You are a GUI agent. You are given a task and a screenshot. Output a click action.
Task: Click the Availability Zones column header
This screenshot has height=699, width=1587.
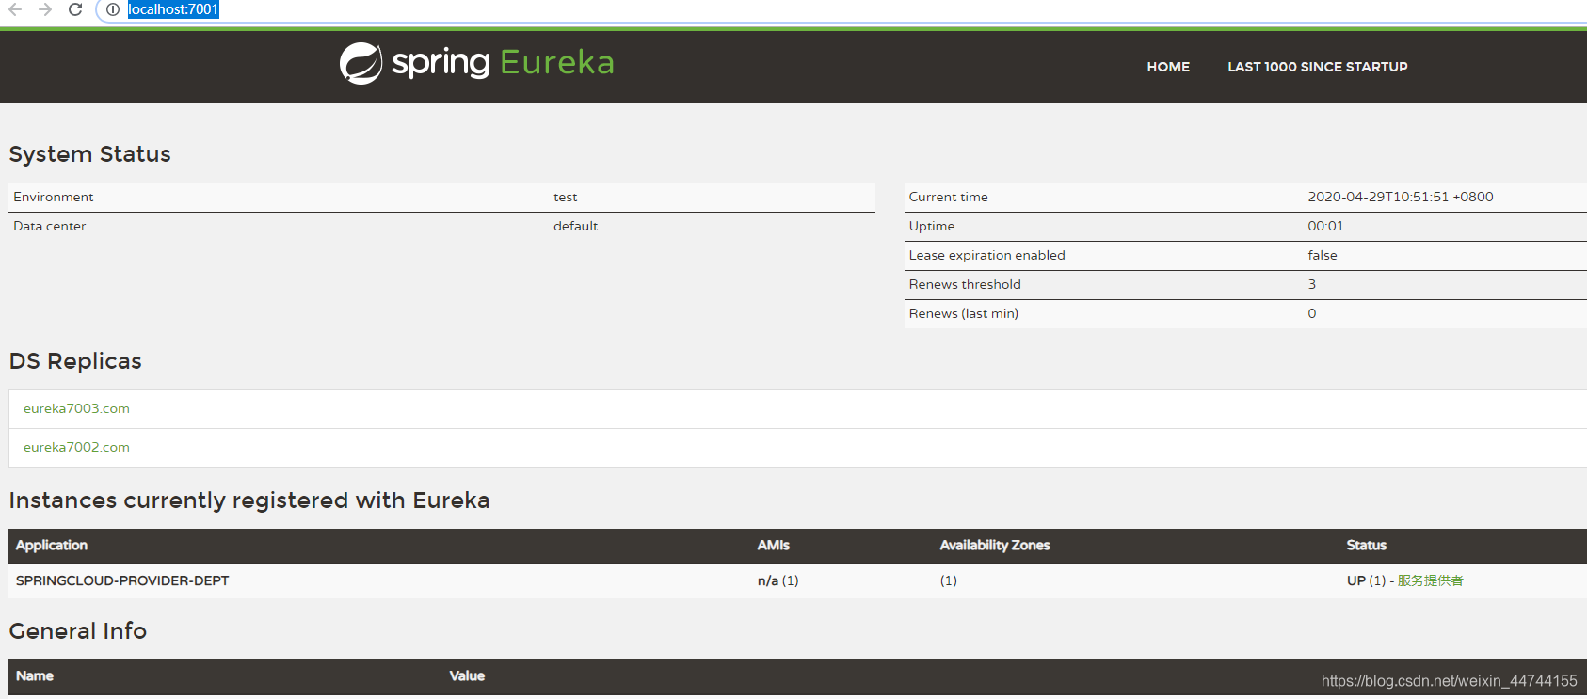tap(994, 545)
